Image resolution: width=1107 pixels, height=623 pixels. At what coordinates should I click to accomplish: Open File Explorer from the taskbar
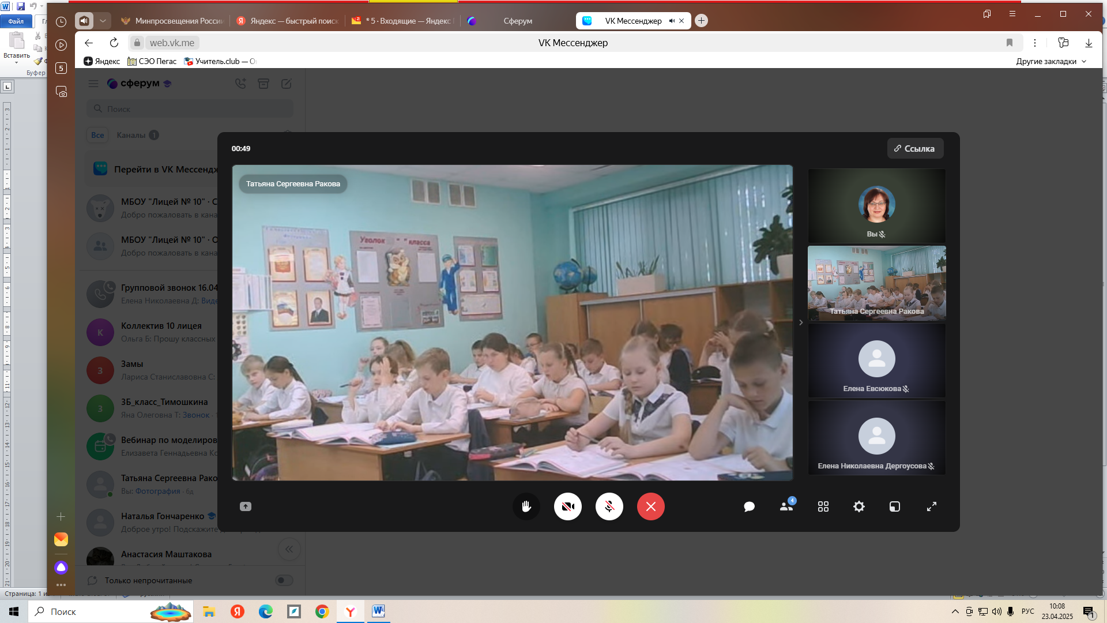point(209,611)
